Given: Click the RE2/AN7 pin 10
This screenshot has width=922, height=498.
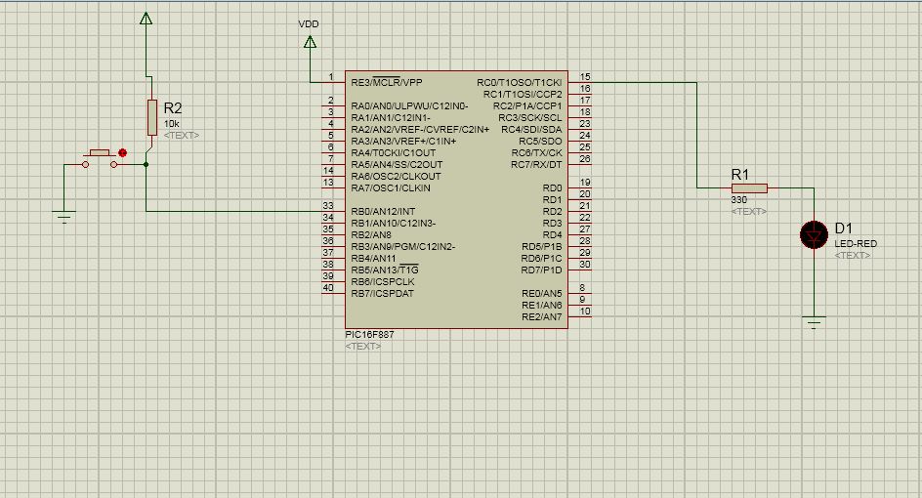Looking at the screenshot, I should click(x=580, y=316).
